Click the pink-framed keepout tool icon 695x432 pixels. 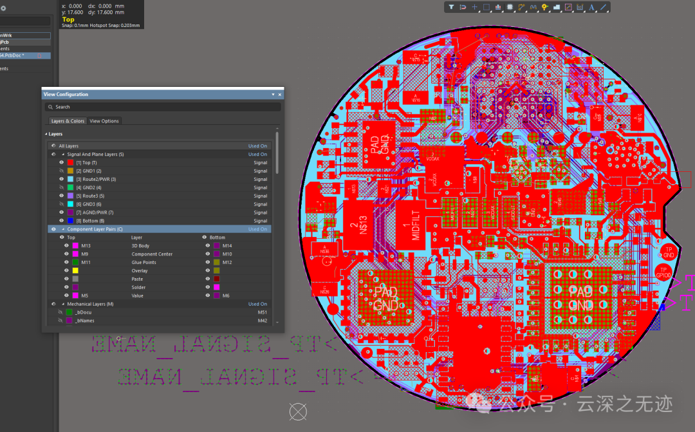tap(568, 7)
